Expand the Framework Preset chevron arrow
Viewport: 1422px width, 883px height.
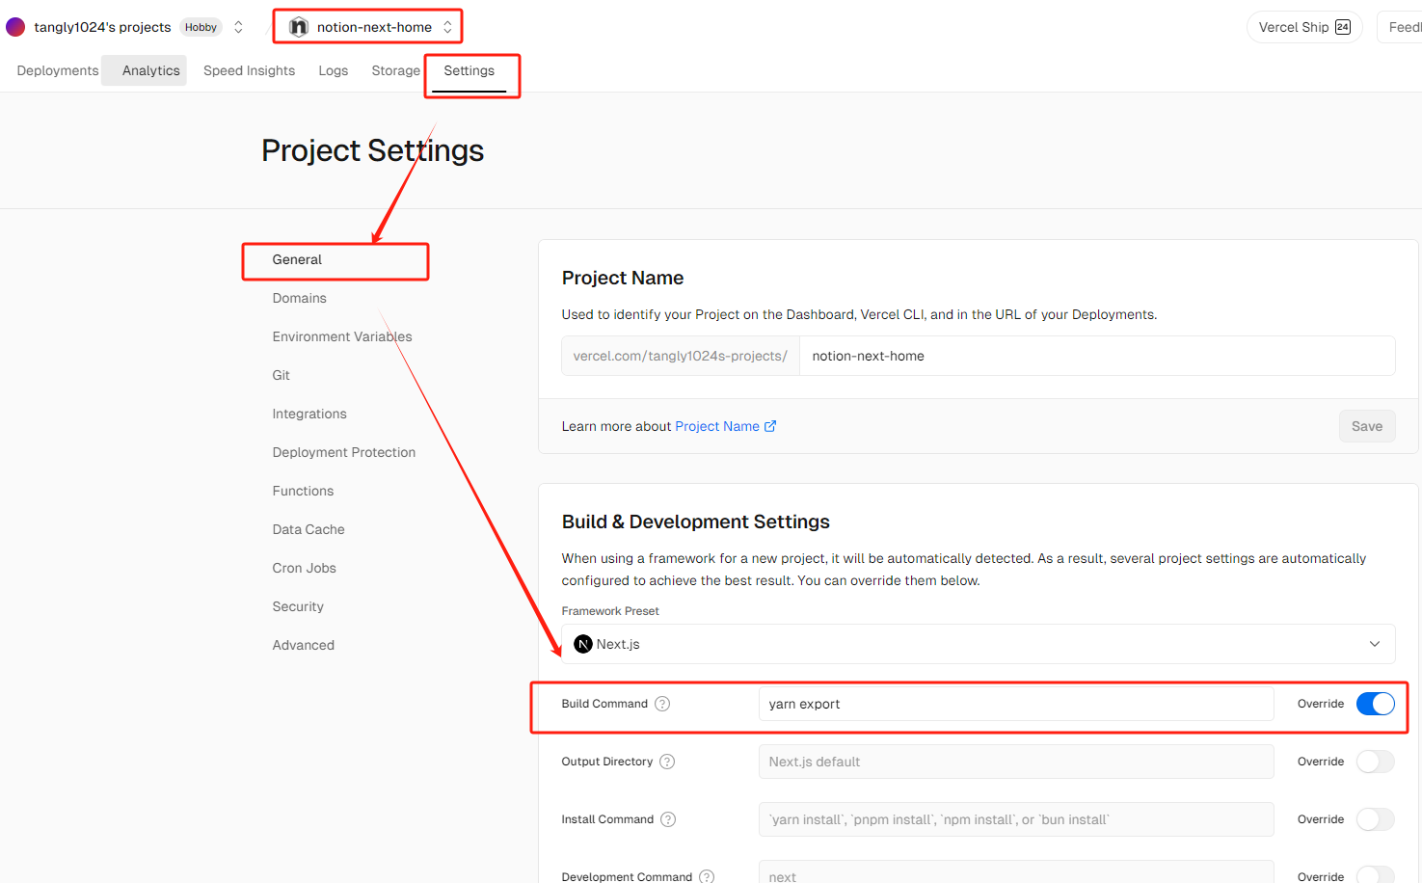click(x=1375, y=644)
